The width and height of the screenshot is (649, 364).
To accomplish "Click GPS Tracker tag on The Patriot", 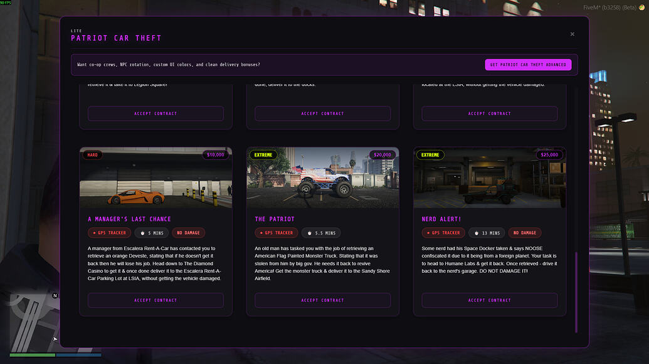I will (x=277, y=233).
